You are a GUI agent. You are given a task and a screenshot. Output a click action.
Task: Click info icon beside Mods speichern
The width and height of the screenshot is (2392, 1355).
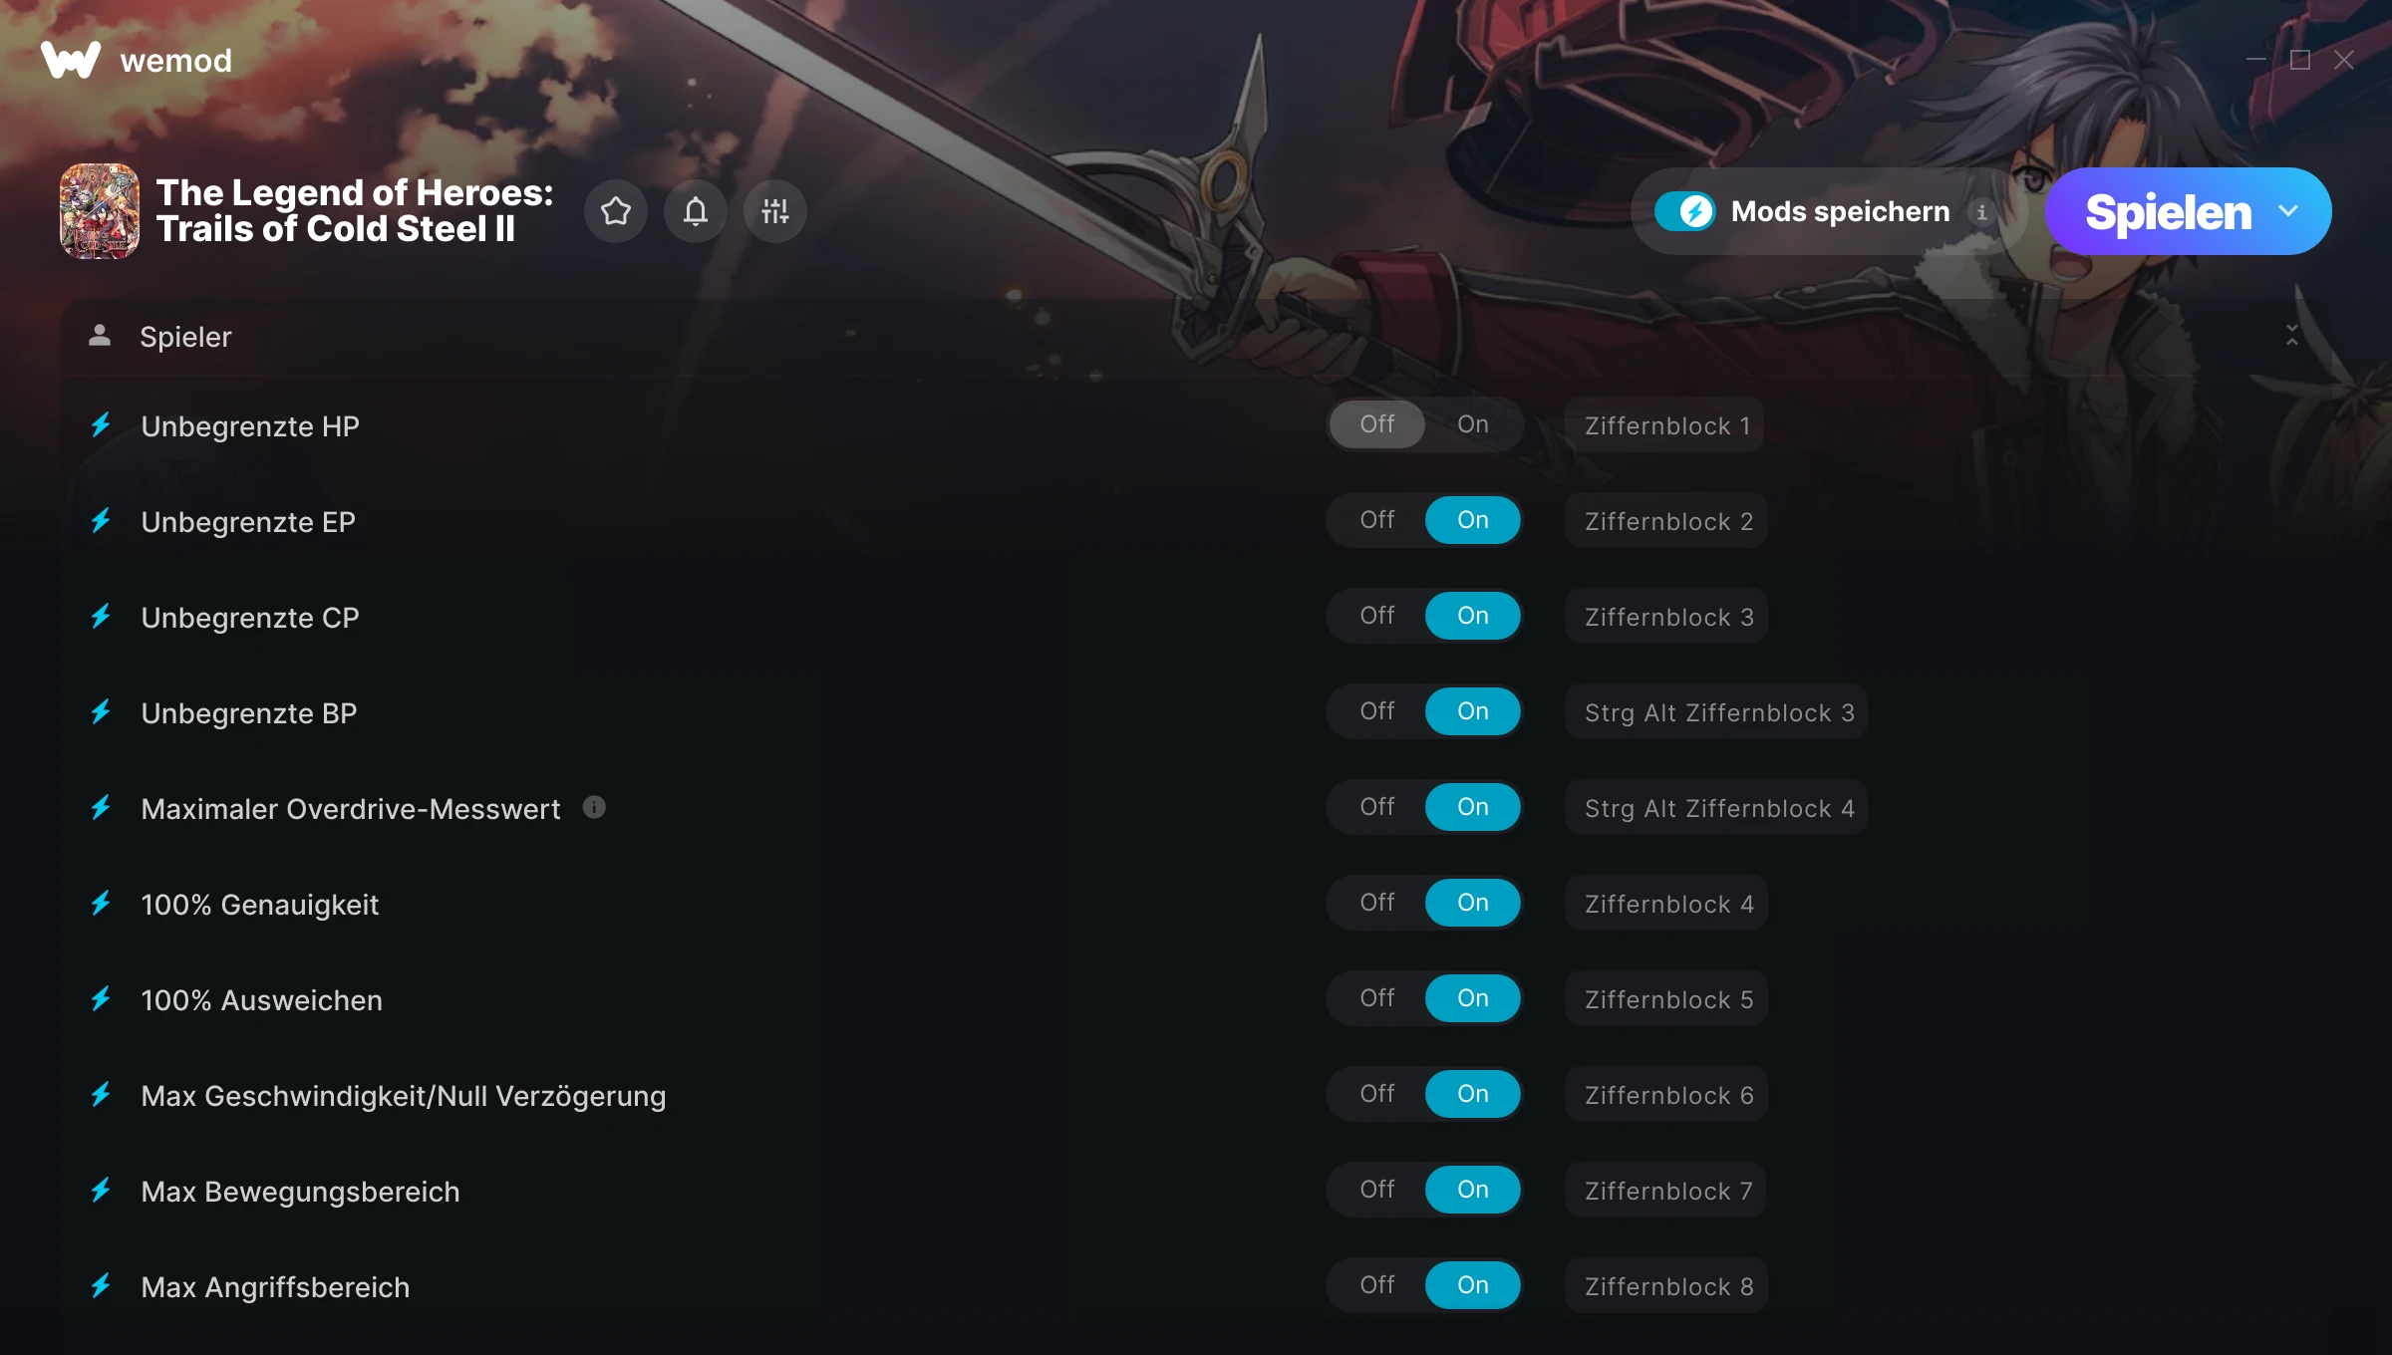1981,211
